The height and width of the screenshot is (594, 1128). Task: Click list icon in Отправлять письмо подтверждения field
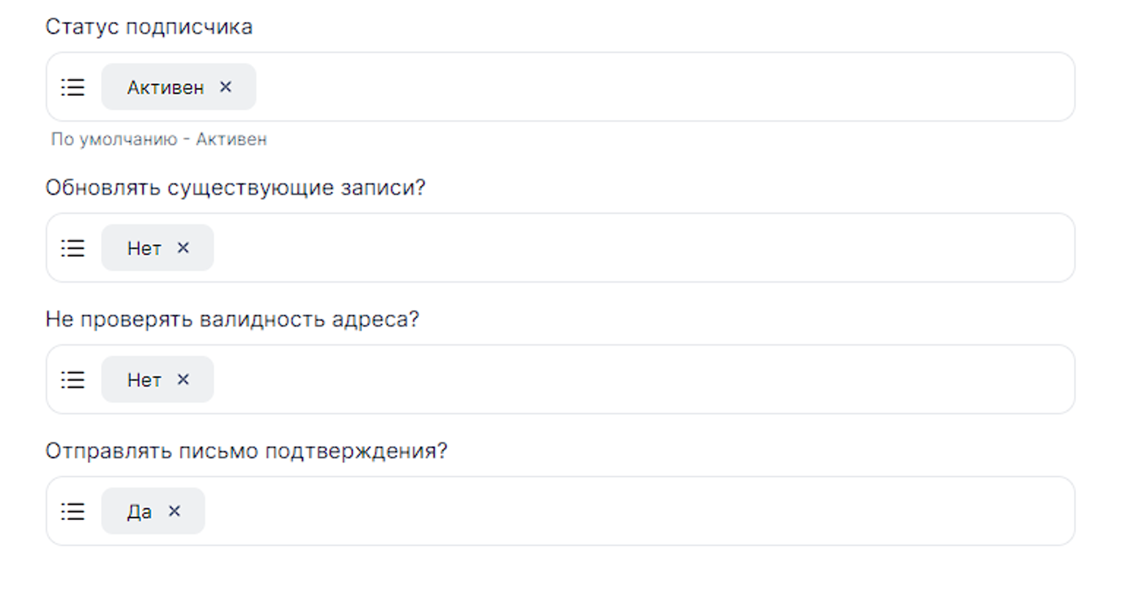[x=73, y=511]
